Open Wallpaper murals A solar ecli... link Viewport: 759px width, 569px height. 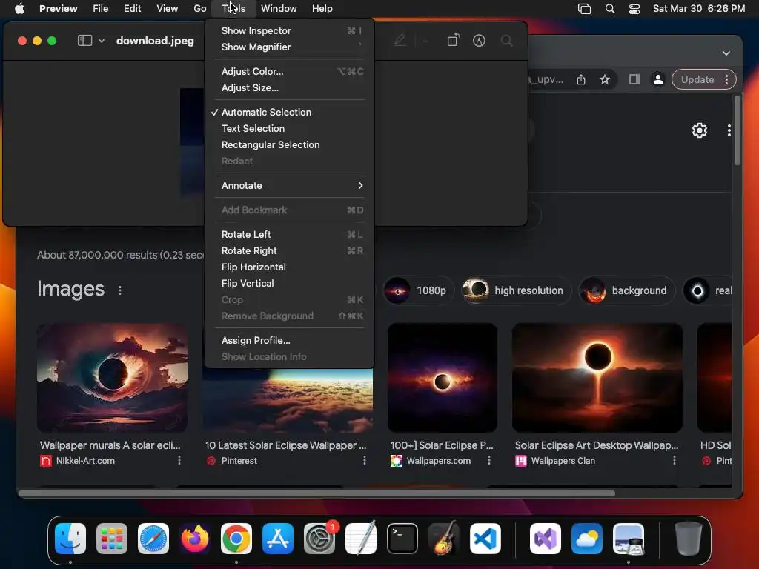tap(110, 445)
